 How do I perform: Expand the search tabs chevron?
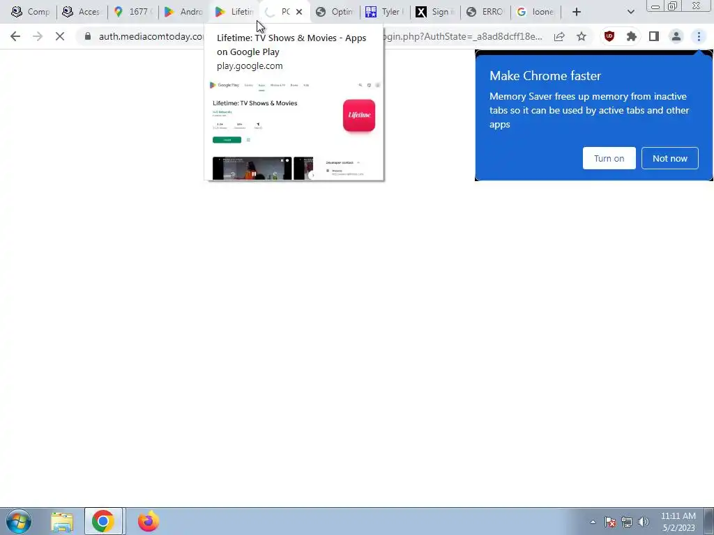pos(630,12)
